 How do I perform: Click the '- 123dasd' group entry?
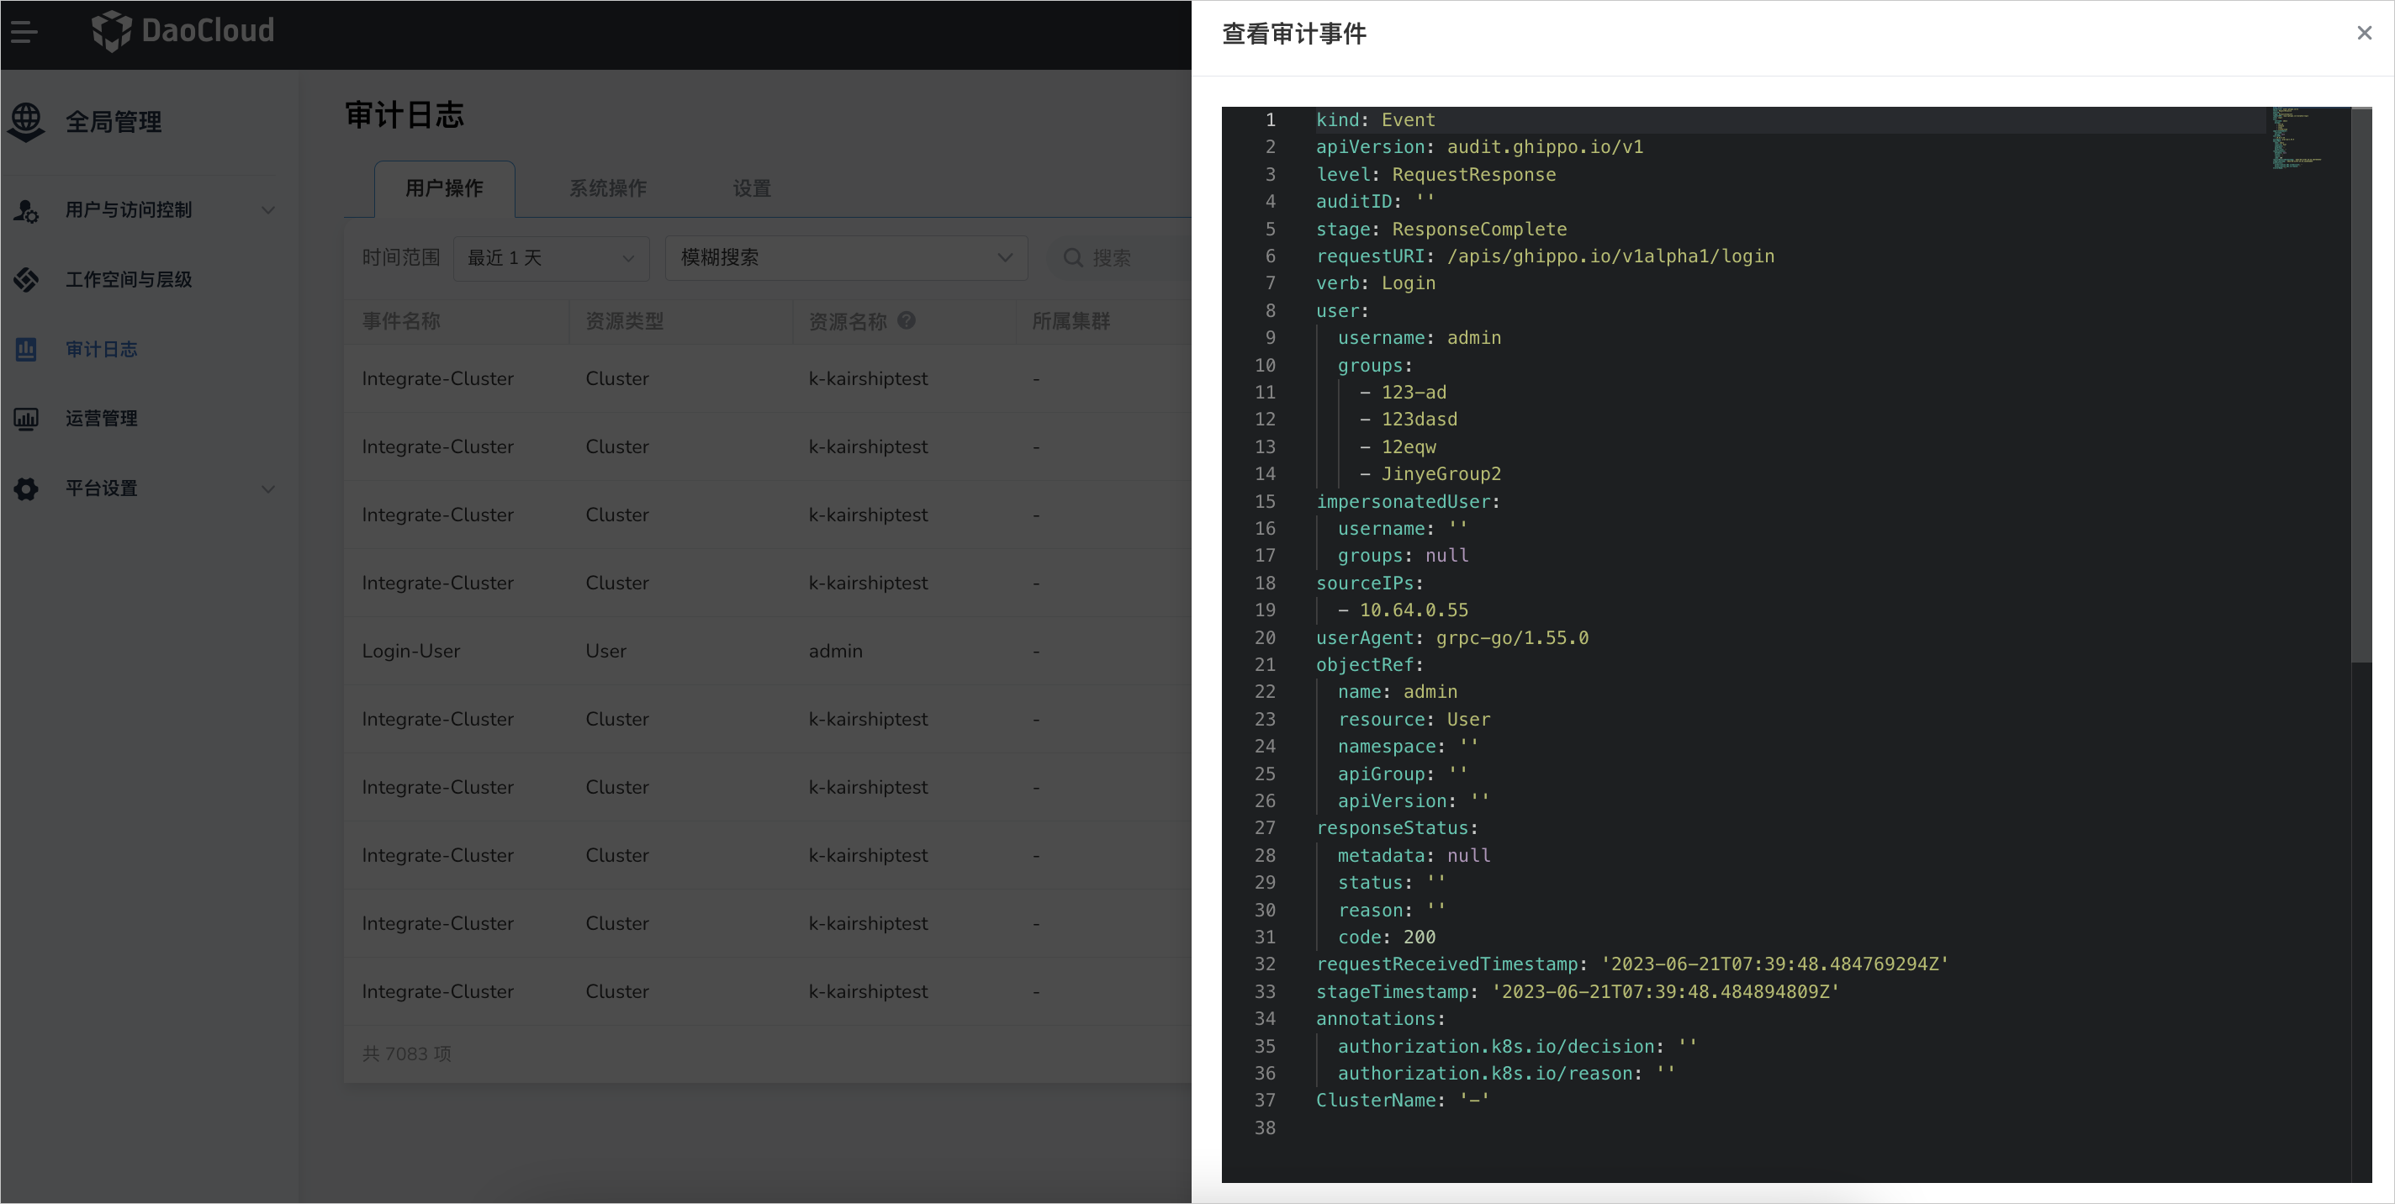tap(1408, 420)
